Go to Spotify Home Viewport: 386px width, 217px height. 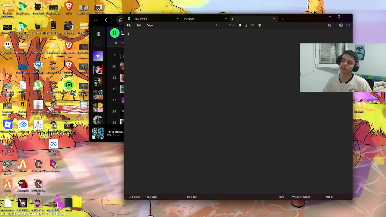click(121, 20)
